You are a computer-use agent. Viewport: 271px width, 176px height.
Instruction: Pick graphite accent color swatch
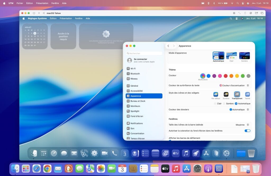pos(248,76)
